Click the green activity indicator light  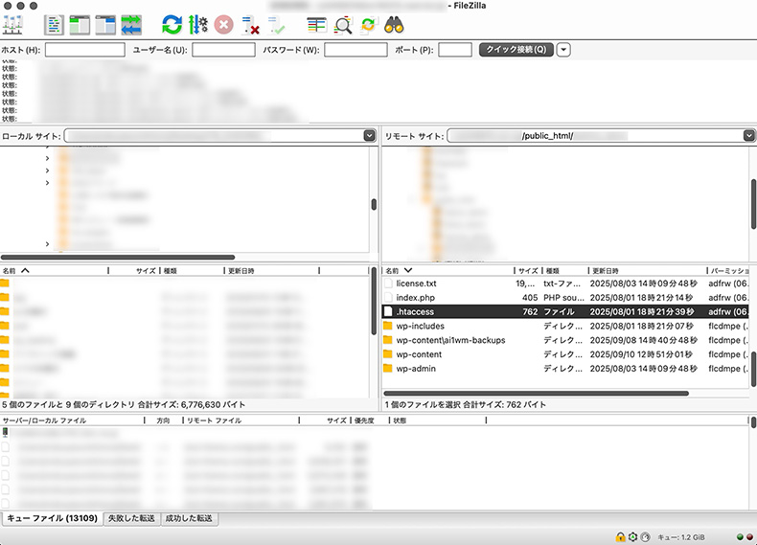[x=740, y=536]
